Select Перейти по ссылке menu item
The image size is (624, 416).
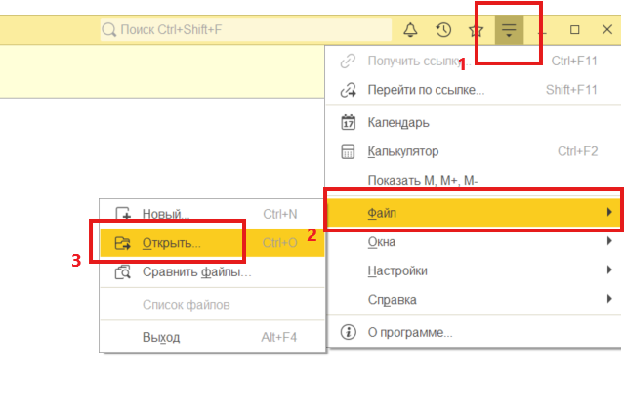point(425,91)
